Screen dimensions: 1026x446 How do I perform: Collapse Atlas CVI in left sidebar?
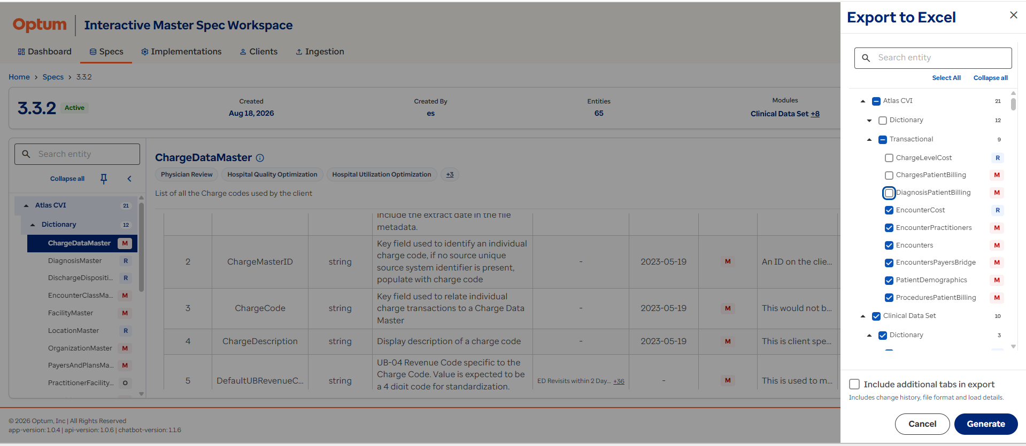point(26,205)
